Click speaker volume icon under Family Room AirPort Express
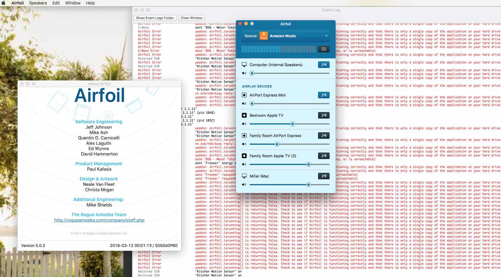501x277 pixels. point(244,144)
